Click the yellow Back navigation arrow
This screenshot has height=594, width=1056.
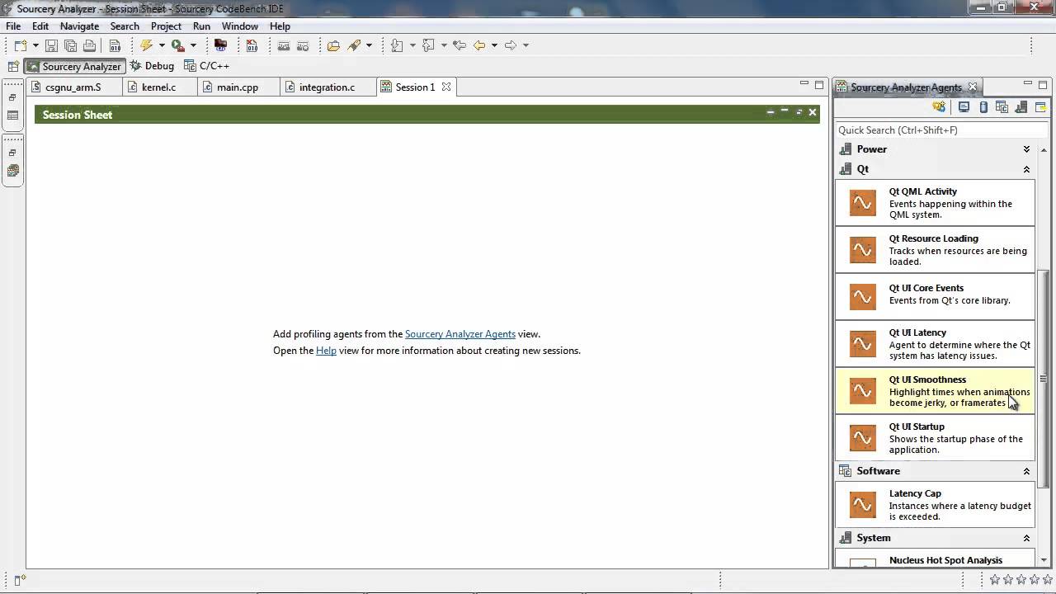(479, 45)
